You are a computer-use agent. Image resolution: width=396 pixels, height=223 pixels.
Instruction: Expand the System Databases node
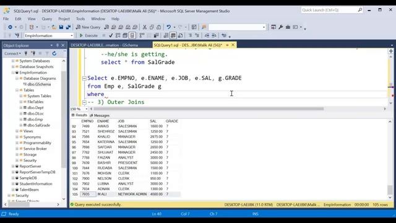(13, 61)
